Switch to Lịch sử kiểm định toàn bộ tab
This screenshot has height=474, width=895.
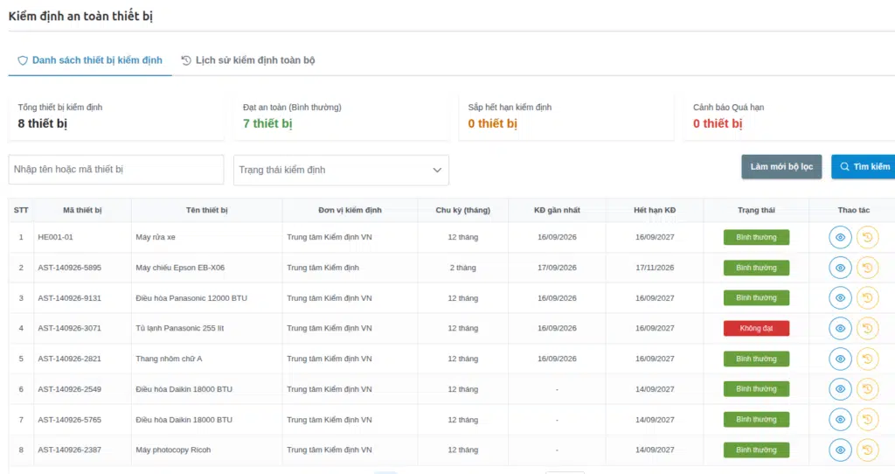(x=248, y=60)
